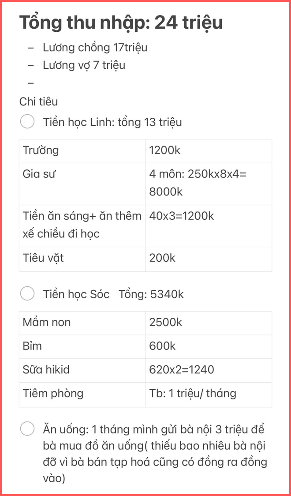Click the 'Lương vợ 7 triệu' line

84,65
